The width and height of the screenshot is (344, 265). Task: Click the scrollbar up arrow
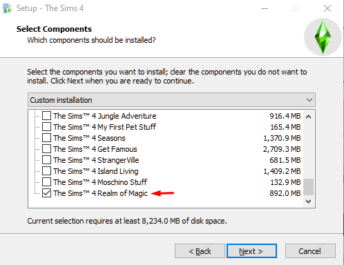[x=309, y=117]
